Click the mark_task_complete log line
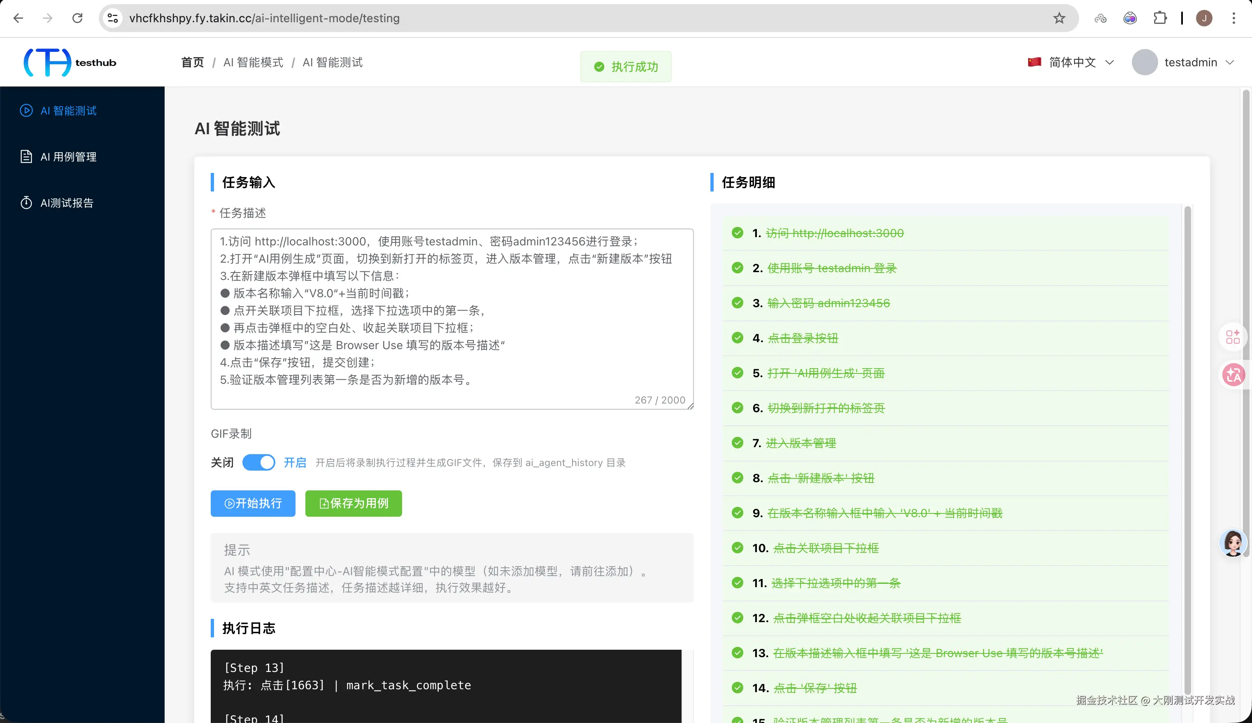Viewport: 1252px width, 723px height. (347, 685)
